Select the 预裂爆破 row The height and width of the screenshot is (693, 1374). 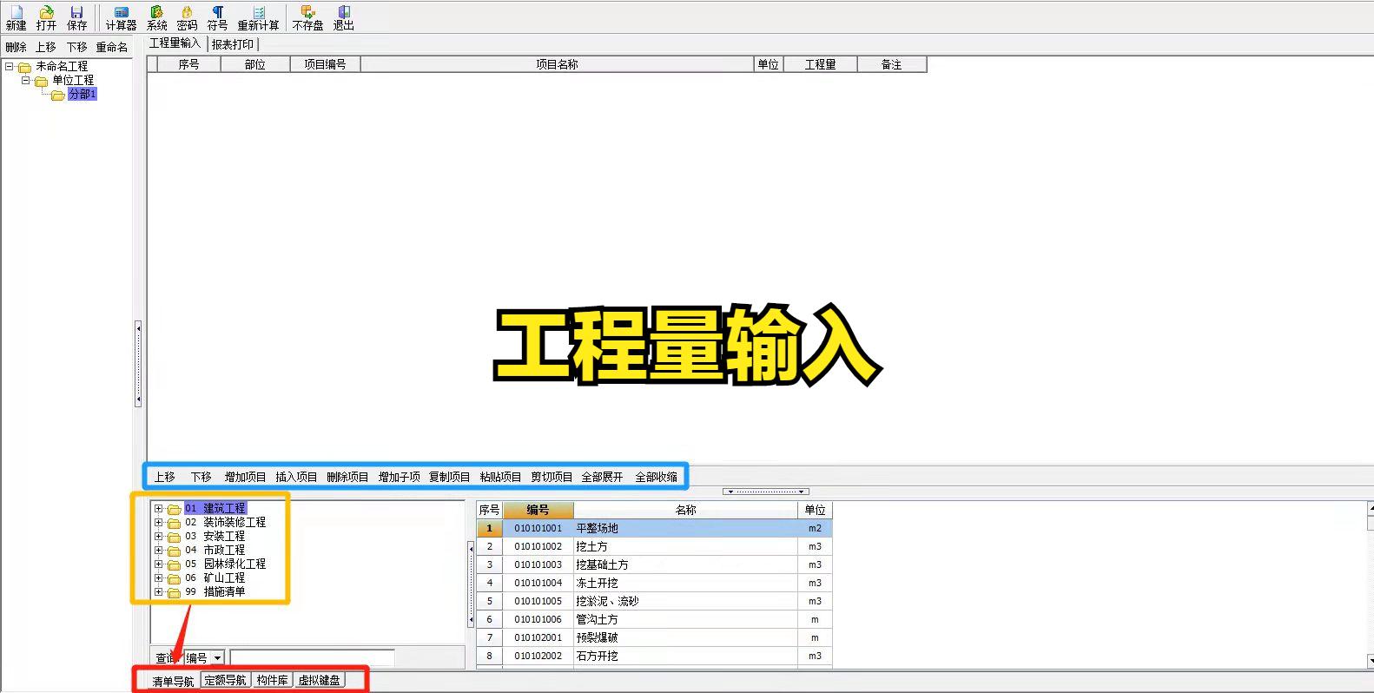tap(654, 637)
